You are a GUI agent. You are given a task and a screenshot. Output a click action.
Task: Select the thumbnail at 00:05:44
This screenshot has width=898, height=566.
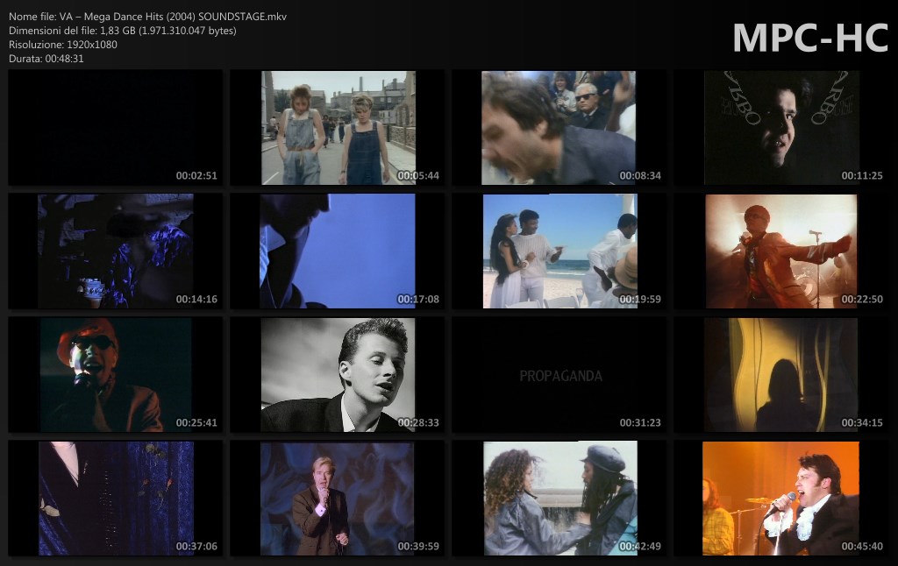[x=338, y=128]
